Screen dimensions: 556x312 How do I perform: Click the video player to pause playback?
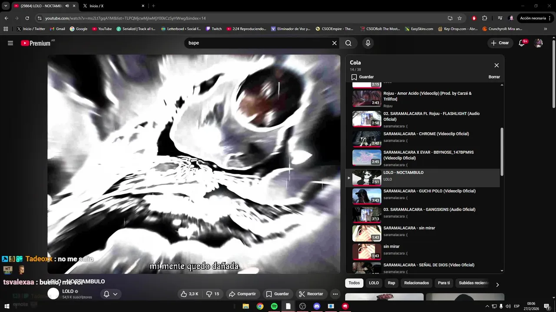coord(194,164)
